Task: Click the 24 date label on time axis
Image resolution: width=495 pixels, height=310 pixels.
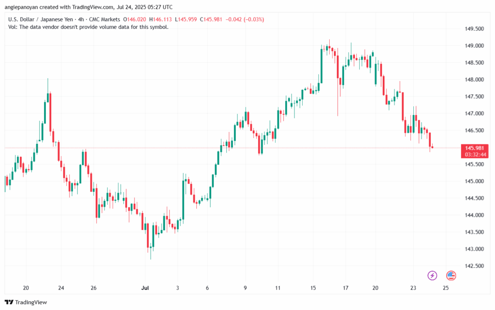Action: 61,288
